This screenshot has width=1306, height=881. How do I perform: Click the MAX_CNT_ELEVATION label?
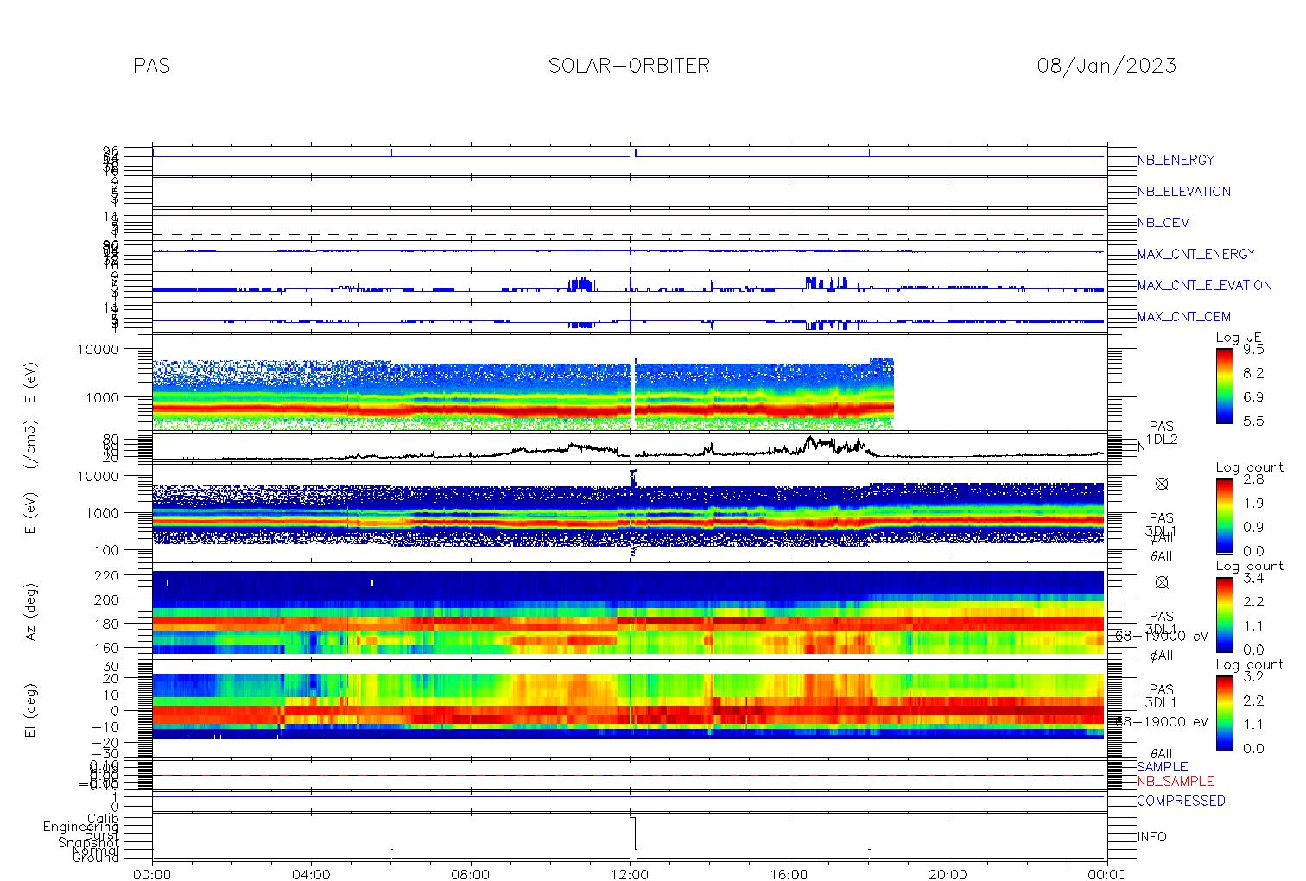(1204, 285)
